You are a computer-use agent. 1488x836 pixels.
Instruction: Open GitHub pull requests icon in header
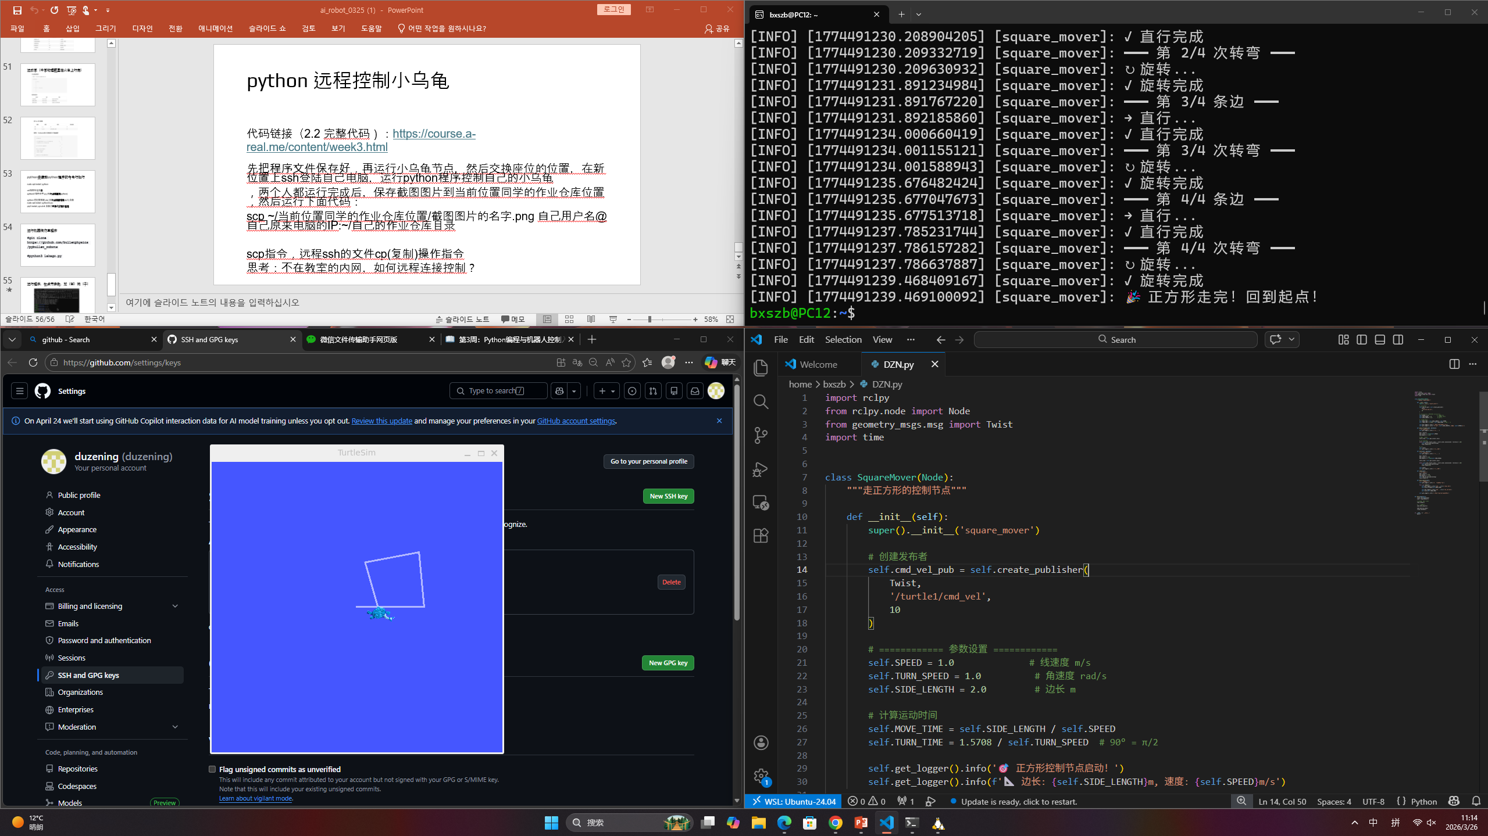click(653, 391)
